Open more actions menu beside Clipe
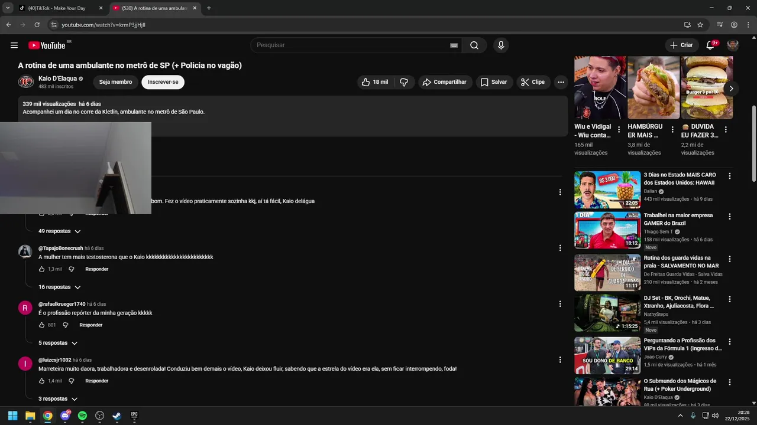Viewport: 757px width, 425px height. (x=561, y=82)
